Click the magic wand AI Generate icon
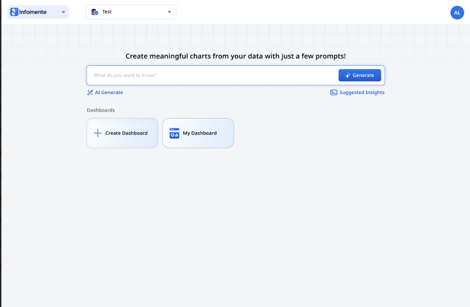 [90, 93]
